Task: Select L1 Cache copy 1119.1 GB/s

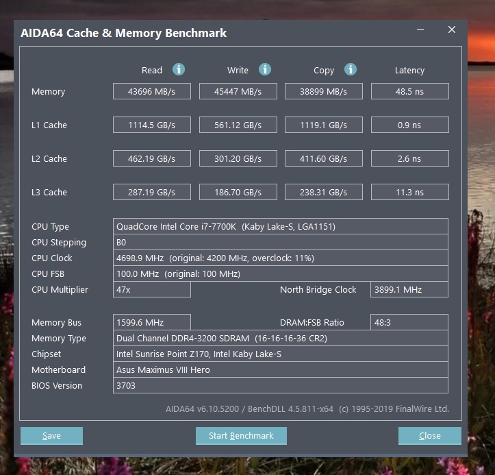Action: tap(324, 125)
